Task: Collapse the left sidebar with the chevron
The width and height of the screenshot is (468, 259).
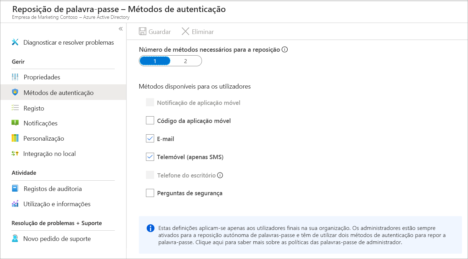Action: point(120,29)
